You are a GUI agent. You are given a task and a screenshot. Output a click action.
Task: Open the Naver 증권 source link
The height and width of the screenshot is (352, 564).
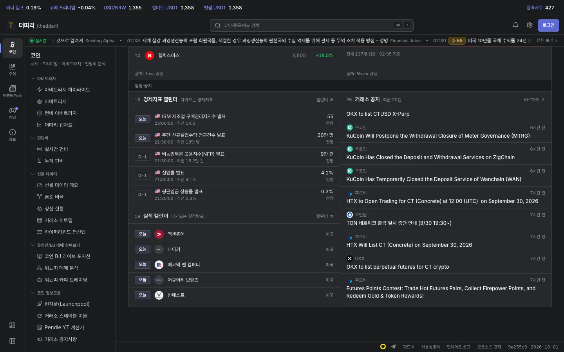(367, 74)
